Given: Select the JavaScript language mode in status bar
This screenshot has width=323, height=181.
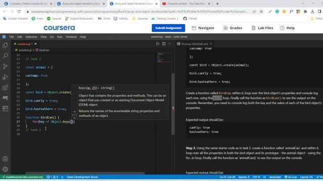Looking at the screenshot, I should [x=275, y=177].
